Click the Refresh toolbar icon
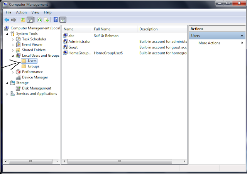 pyautogui.click(x=39, y=20)
